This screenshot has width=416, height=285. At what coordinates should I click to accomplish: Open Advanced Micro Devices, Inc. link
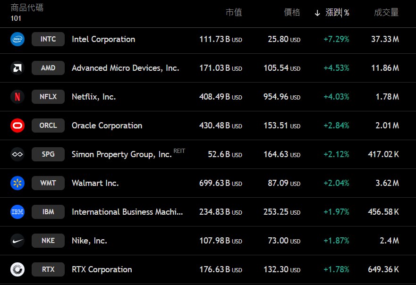click(125, 68)
